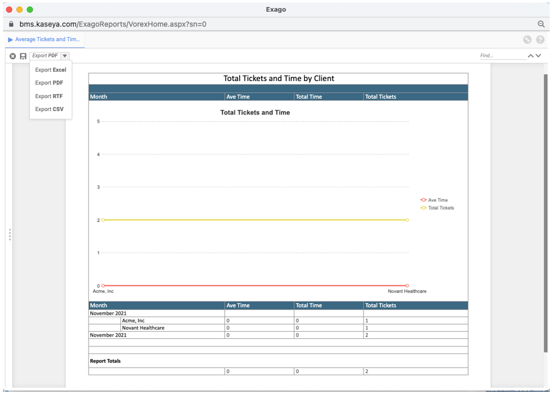552x397 pixels.
Task: Select Export CSV option
Action: click(49, 109)
